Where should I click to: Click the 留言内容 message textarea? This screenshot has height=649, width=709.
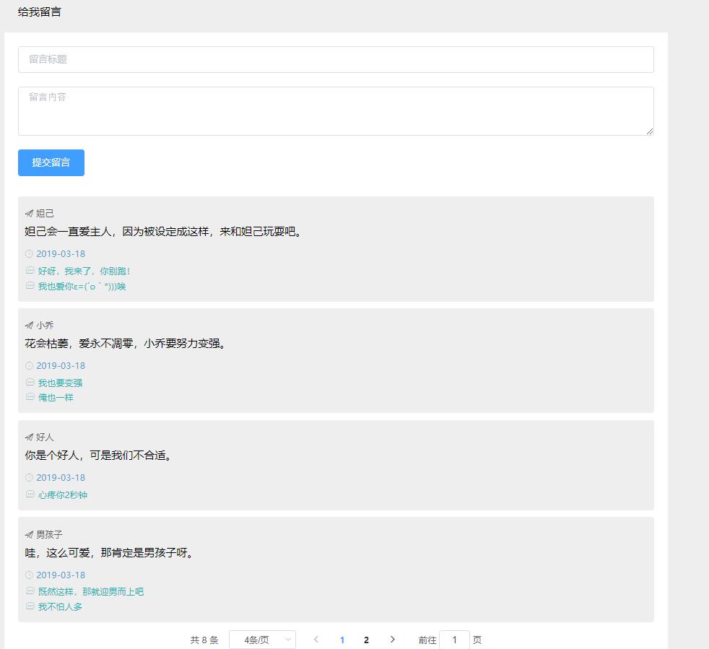point(336,110)
